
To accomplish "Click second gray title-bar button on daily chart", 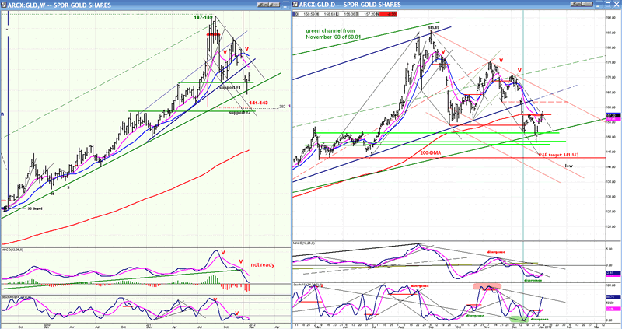I will click(588, 5).
